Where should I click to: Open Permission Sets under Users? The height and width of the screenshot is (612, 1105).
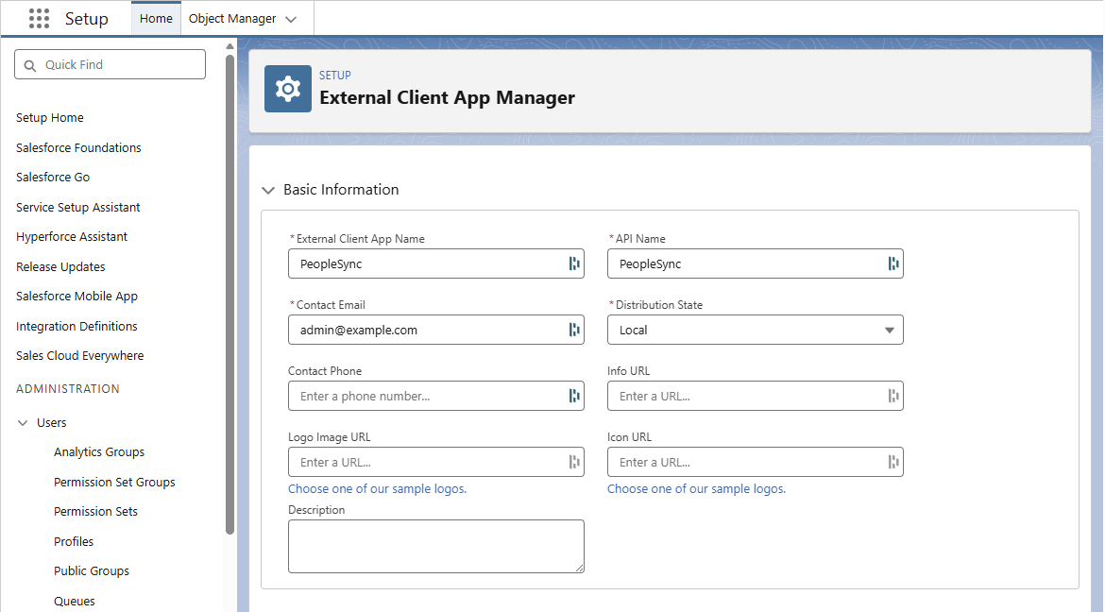pyautogui.click(x=95, y=512)
